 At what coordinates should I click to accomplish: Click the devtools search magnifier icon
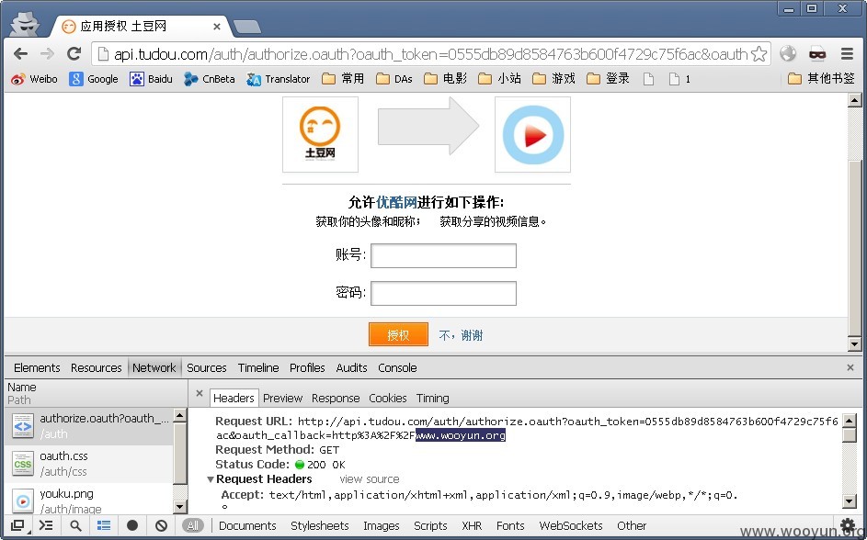point(75,525)
